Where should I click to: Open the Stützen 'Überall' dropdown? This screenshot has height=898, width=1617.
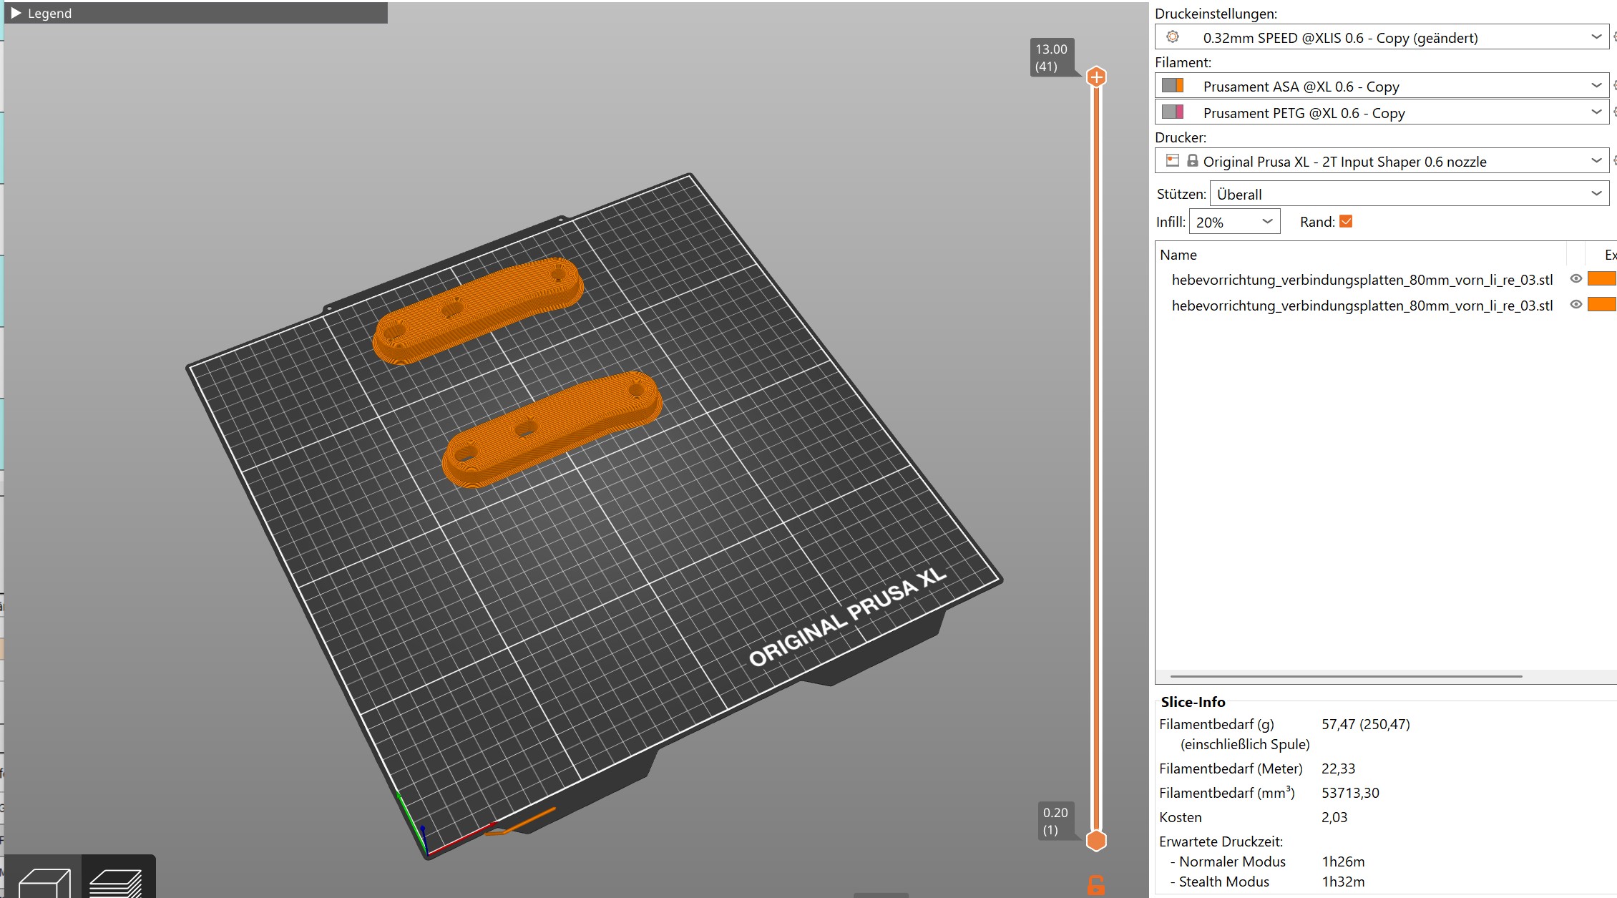1409,194
